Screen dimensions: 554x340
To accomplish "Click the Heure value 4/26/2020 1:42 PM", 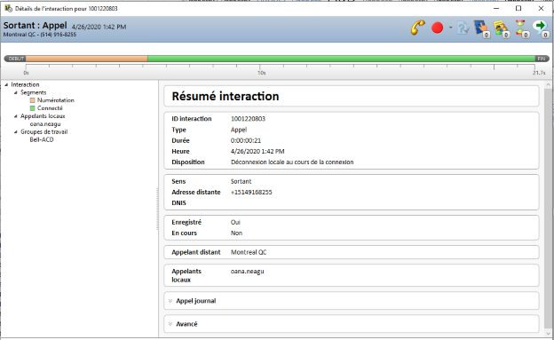I will pos(257,151).
